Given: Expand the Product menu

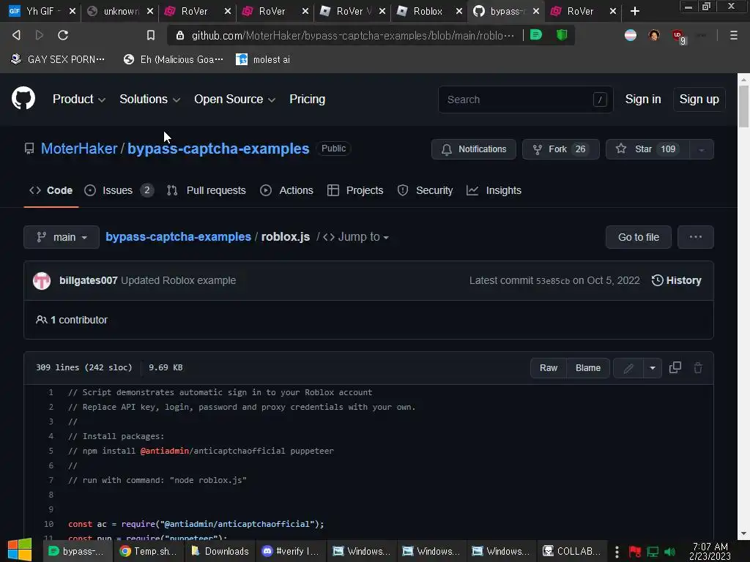Looking at the screenshot, I should pyautogui.click(x=79, y=99).
